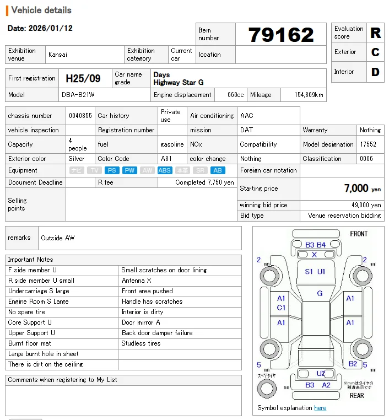This screenshot has width=389, height=420.
Task: Click the greyed-out AW equipment badge
Action: coord(147,170)
